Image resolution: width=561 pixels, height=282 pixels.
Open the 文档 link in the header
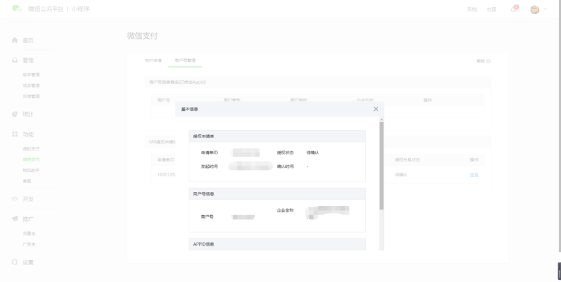471,10
